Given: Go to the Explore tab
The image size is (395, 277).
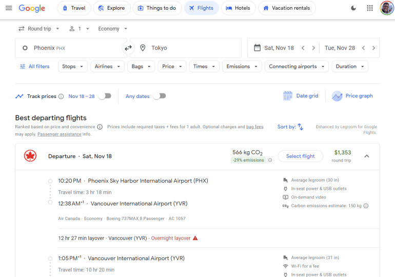Looking at the screenshot, I should click(x=111, y=8).
